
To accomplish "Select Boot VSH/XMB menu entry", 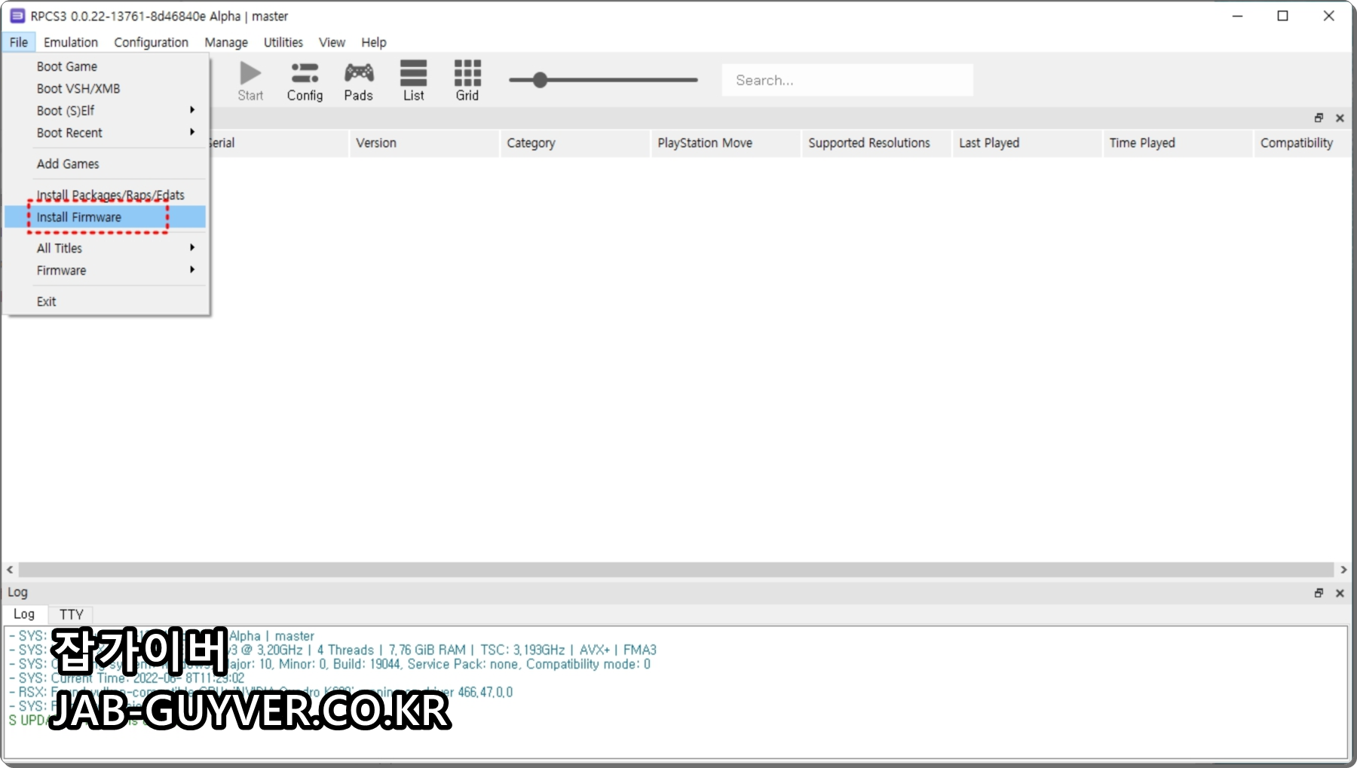I will tap(106, 88).
